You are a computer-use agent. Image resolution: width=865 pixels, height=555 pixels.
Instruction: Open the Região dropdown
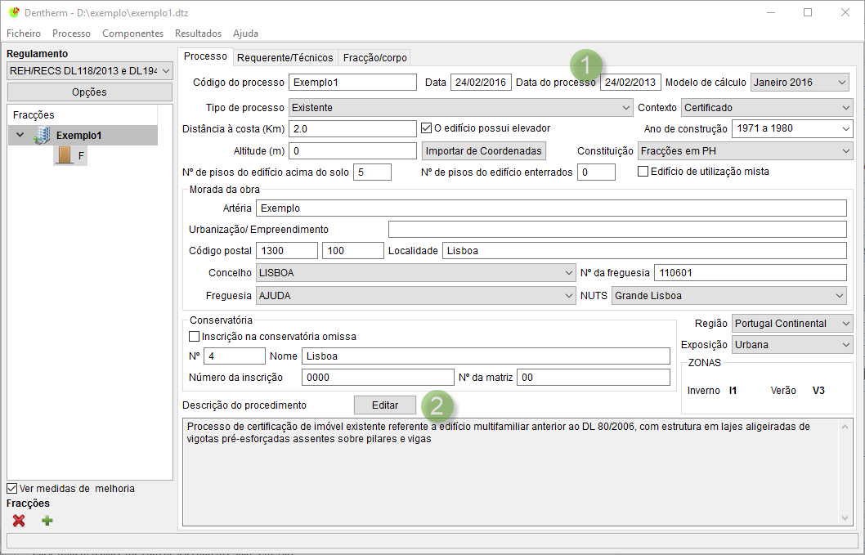point(792,324)
